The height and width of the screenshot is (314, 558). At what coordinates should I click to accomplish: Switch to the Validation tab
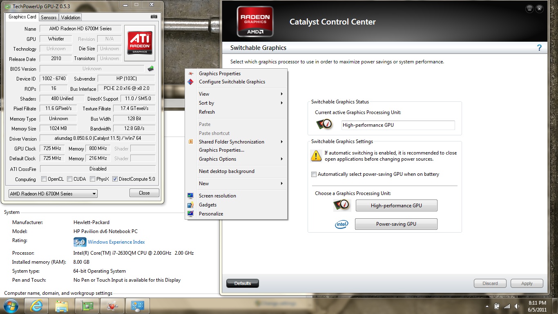click(x=71, y=18)
